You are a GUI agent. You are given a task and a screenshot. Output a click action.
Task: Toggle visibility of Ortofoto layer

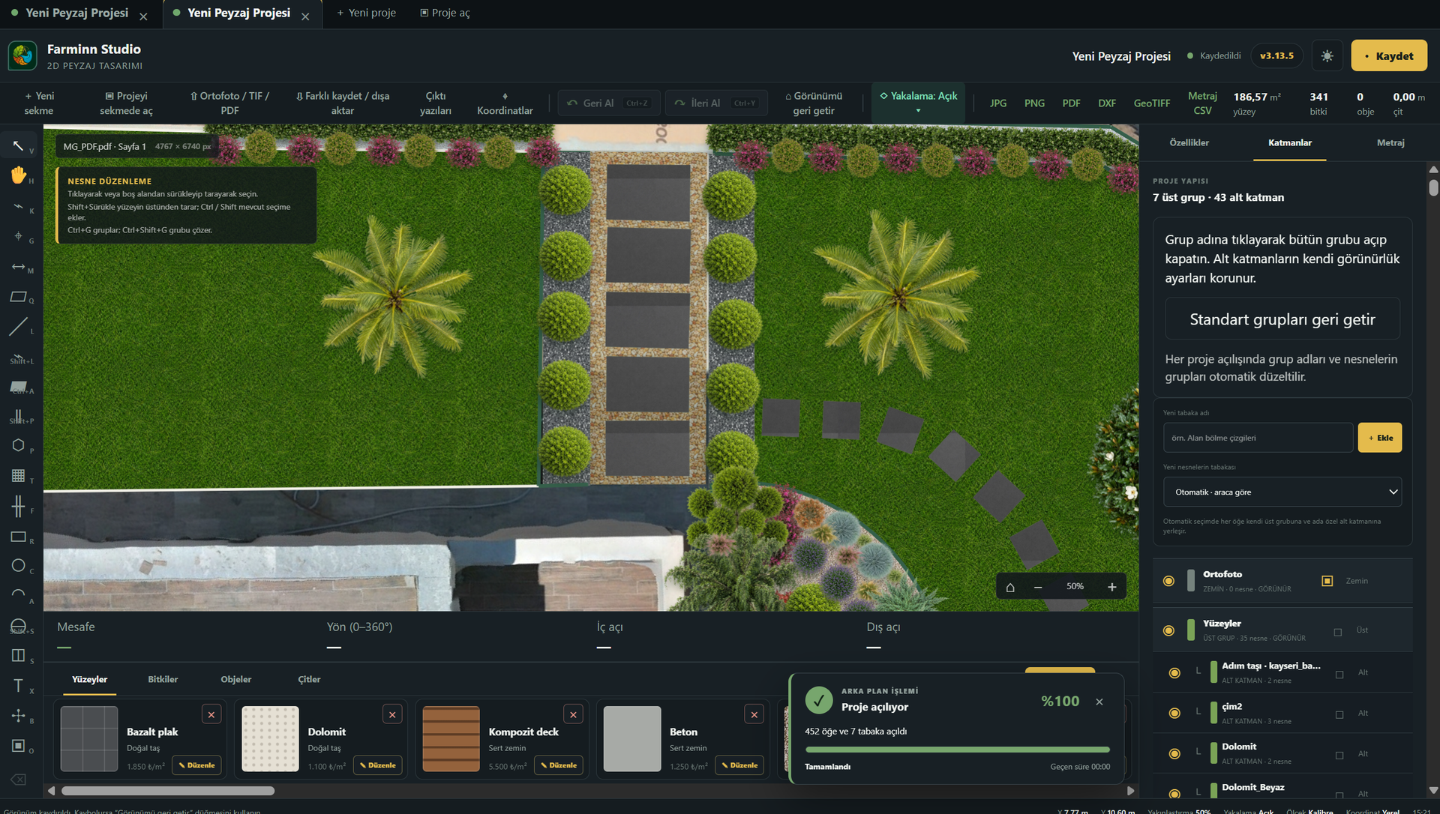pyautogui.click(x=1168, y=581)
